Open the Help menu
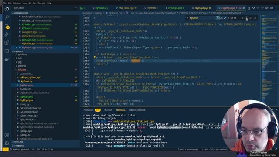This screenshot has width=279, height=157. pos(49,3)
